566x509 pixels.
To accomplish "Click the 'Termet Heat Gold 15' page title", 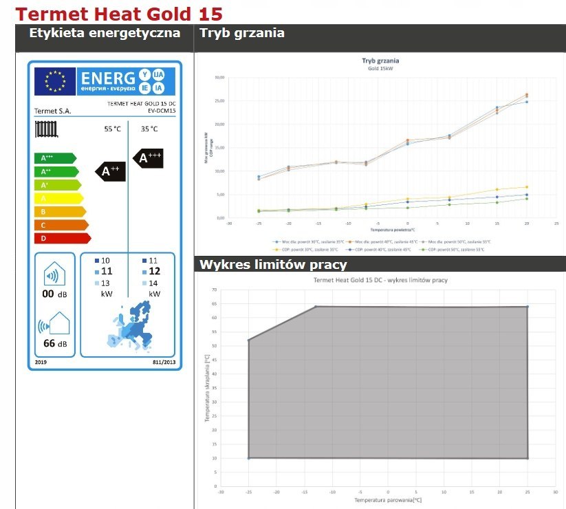I will coord(119,14).
